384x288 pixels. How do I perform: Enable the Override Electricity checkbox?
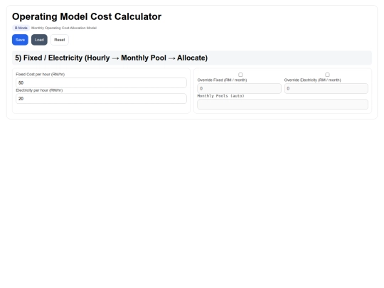point(327,75)
